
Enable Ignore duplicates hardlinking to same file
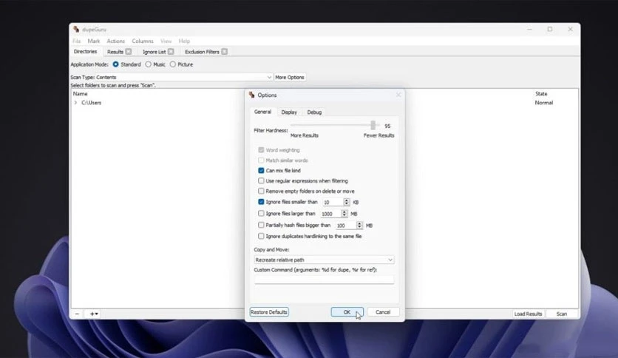pyautogui.click(x=261, y=236)
